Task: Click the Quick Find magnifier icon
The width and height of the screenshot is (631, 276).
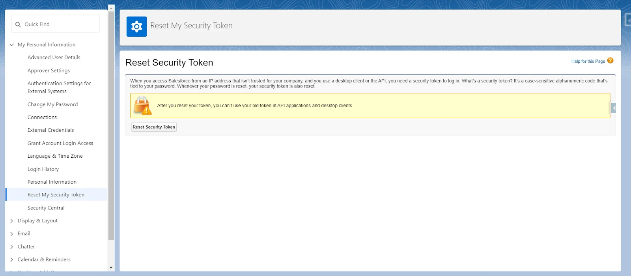Action: coord(18,24)
